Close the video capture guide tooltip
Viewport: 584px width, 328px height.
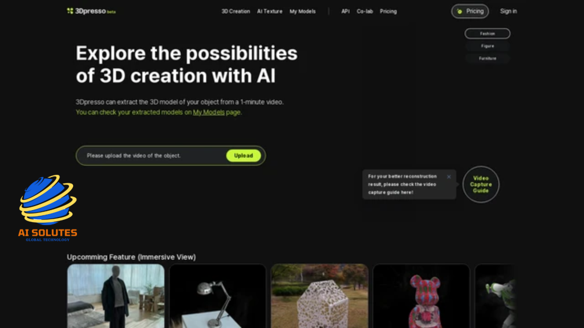449,177
